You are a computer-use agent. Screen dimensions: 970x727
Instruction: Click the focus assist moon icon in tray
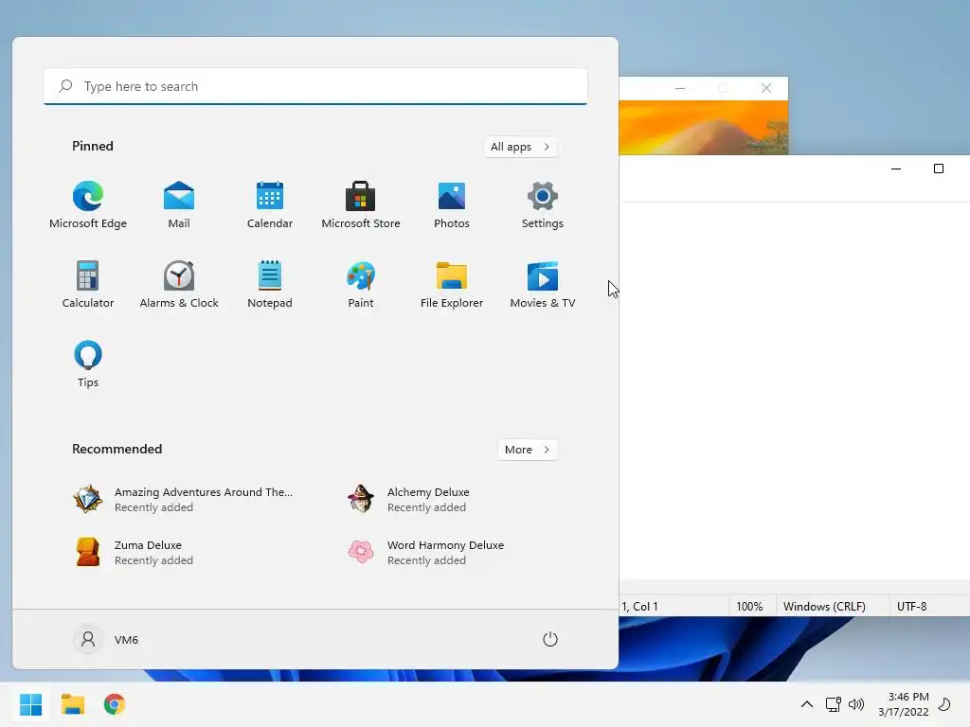coord(944,704)
